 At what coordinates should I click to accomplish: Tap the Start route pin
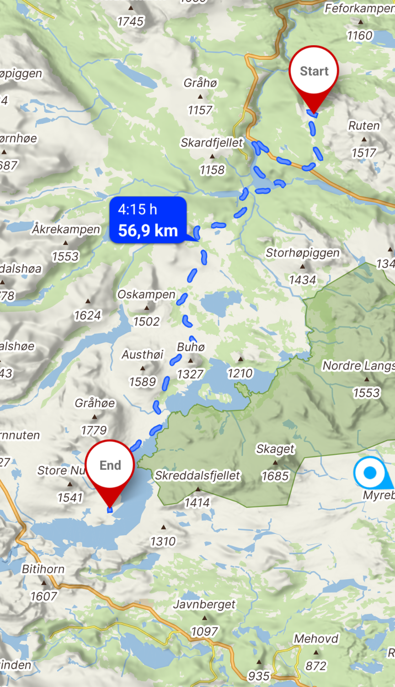(314, 79)
